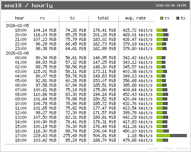Click total value '176.49 MiB'
This screenshot has height=152, width=191.
pyautogui.click(x=104, y=126)
